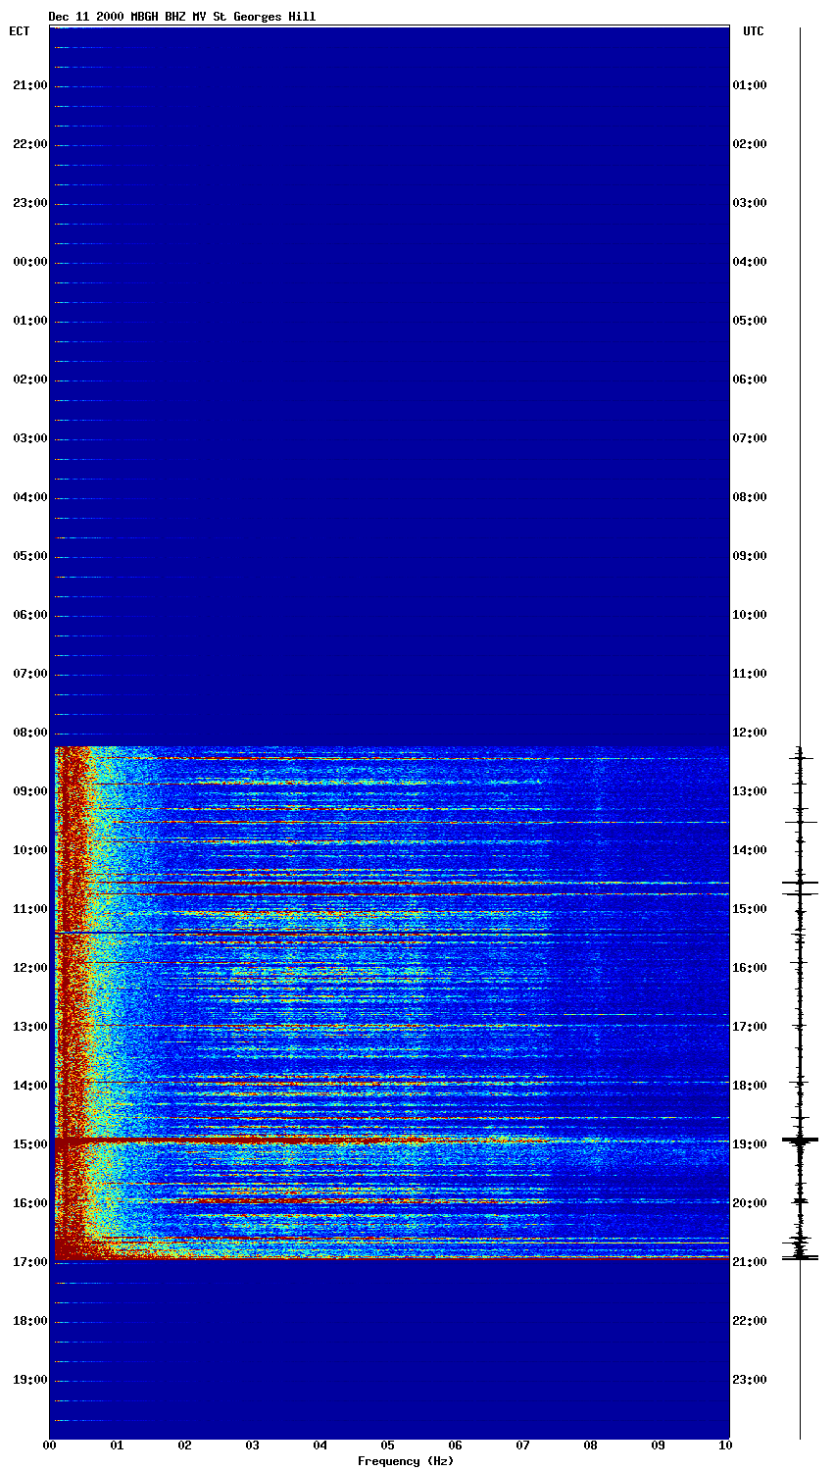
Task: Click the 00:00 label on ECT axis
Action: tap(29, 262)
